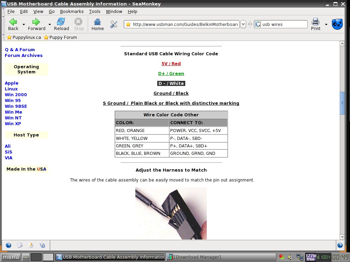
Task: Open the Puppy Forum bookmark
Action: [60, 38]
